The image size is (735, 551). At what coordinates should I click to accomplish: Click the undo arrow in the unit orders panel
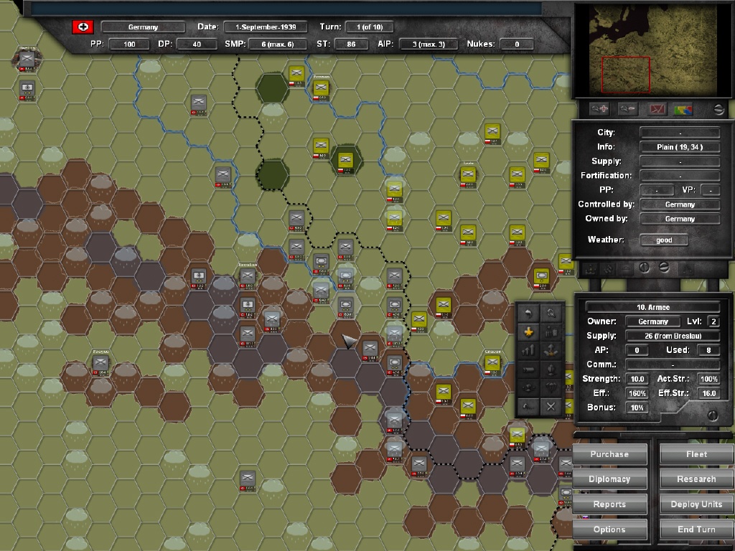pyautogui.click(x=529, y=314)
